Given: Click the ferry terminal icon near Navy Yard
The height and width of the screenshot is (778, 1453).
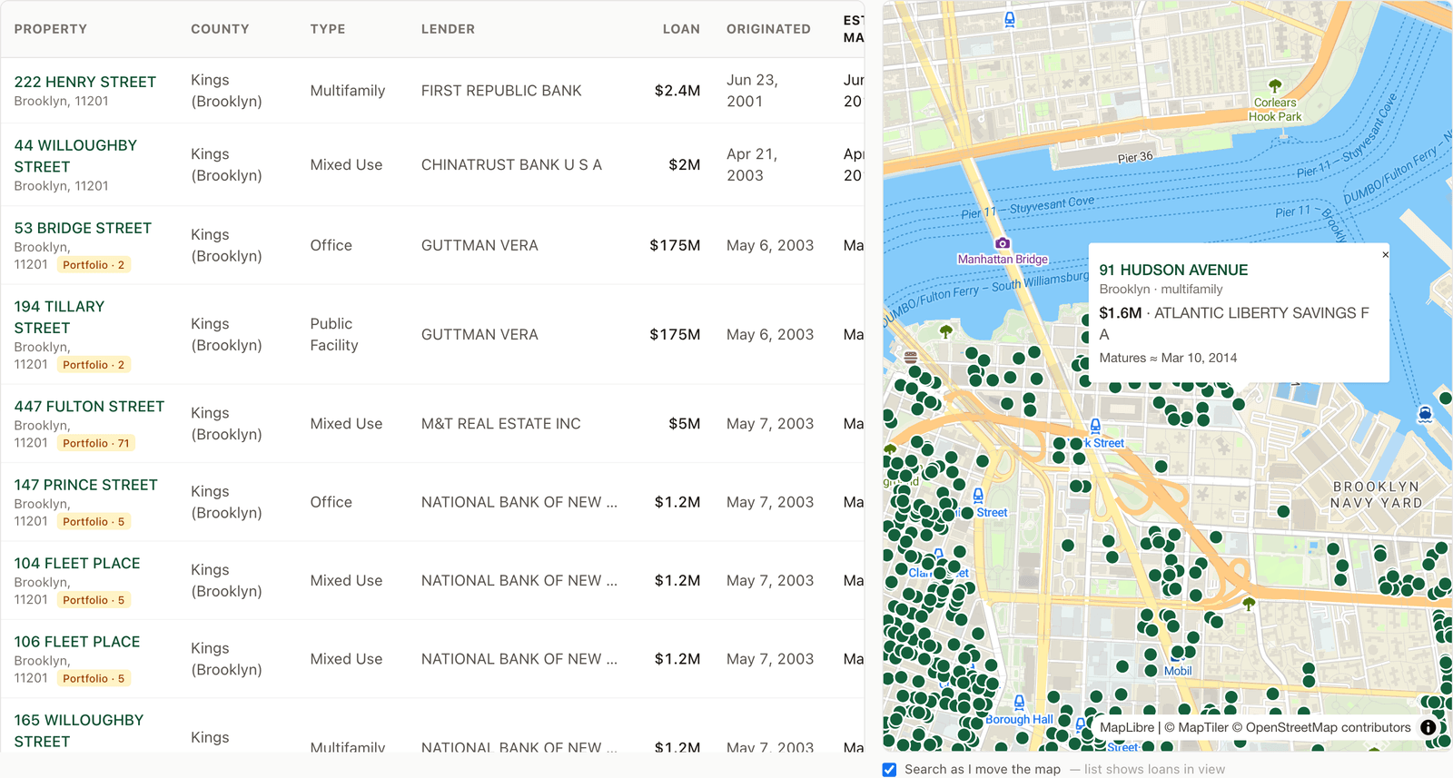Looking at the screenshot, I should (1425, 414).
